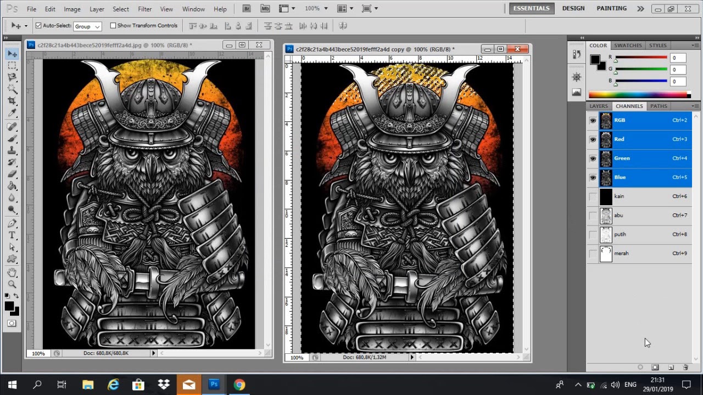Create new channel with panel icon
703x395 pixels.
point(671,368)
